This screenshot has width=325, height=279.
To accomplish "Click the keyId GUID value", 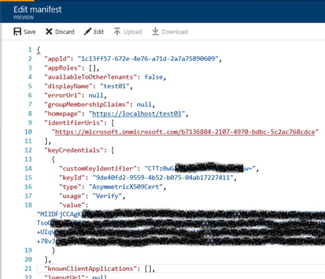I will tap(163, 178).
